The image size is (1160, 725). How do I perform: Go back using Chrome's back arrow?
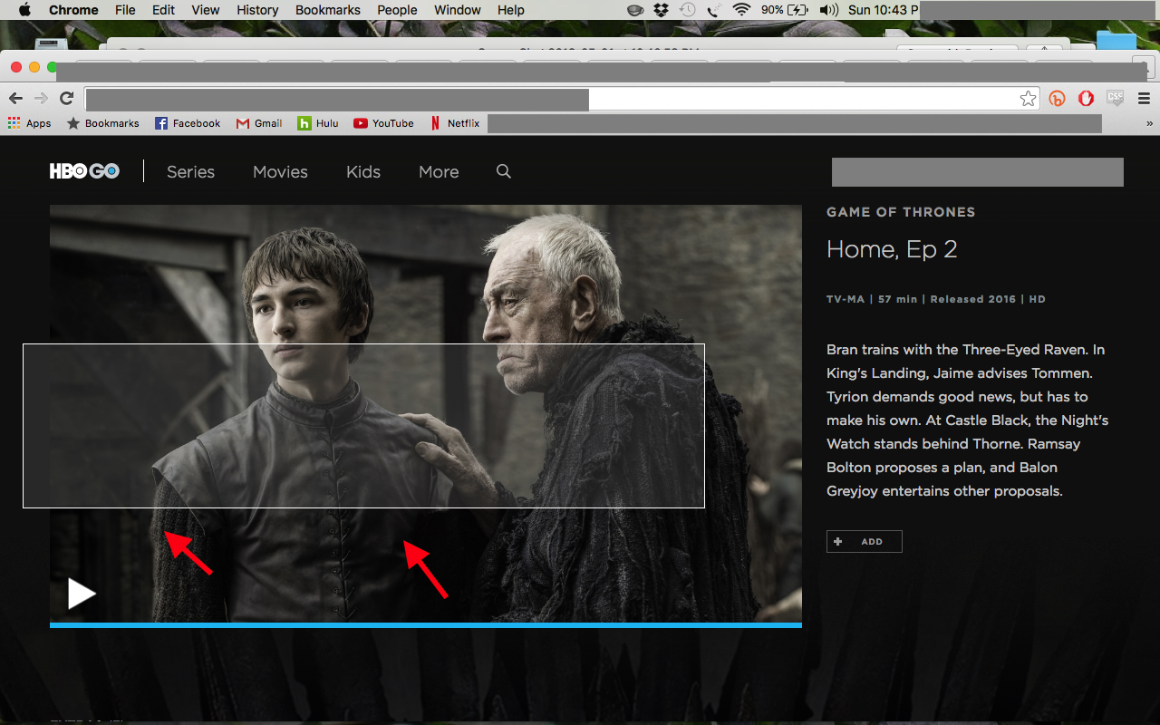pyautogui.click(x=16, y=98)
